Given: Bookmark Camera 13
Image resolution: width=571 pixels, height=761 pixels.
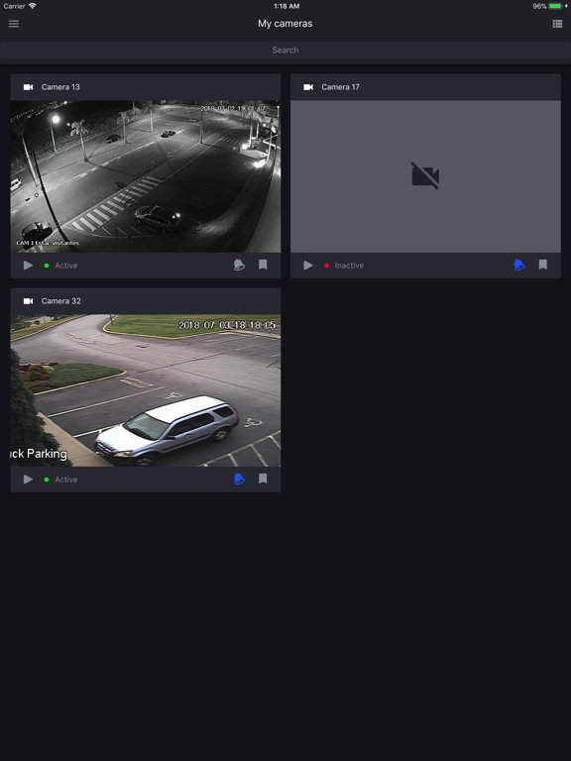Looking at the screenshot, I should pyautogui.click(x=263, y=265).
